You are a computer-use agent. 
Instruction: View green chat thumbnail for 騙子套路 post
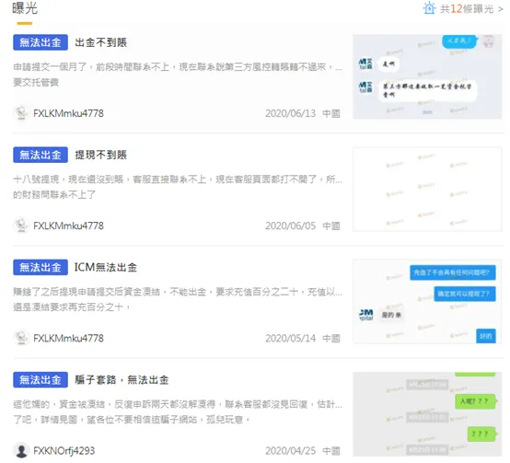pos(427,414)
